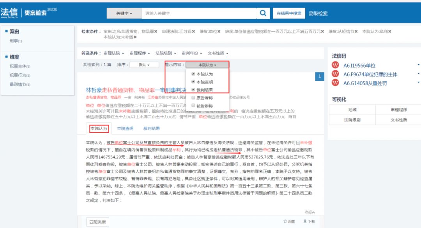
Task: Open law code A6.G14058从重处罚 link
Action: 365,83
